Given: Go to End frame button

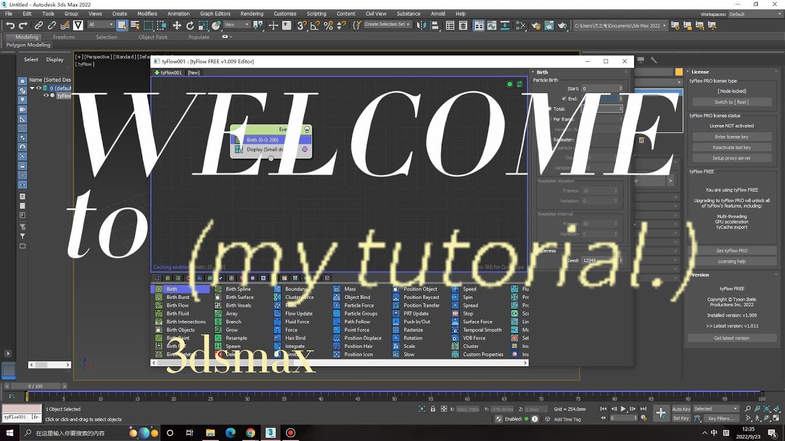Looking at the screenshot, I should (x=643, y=409).
